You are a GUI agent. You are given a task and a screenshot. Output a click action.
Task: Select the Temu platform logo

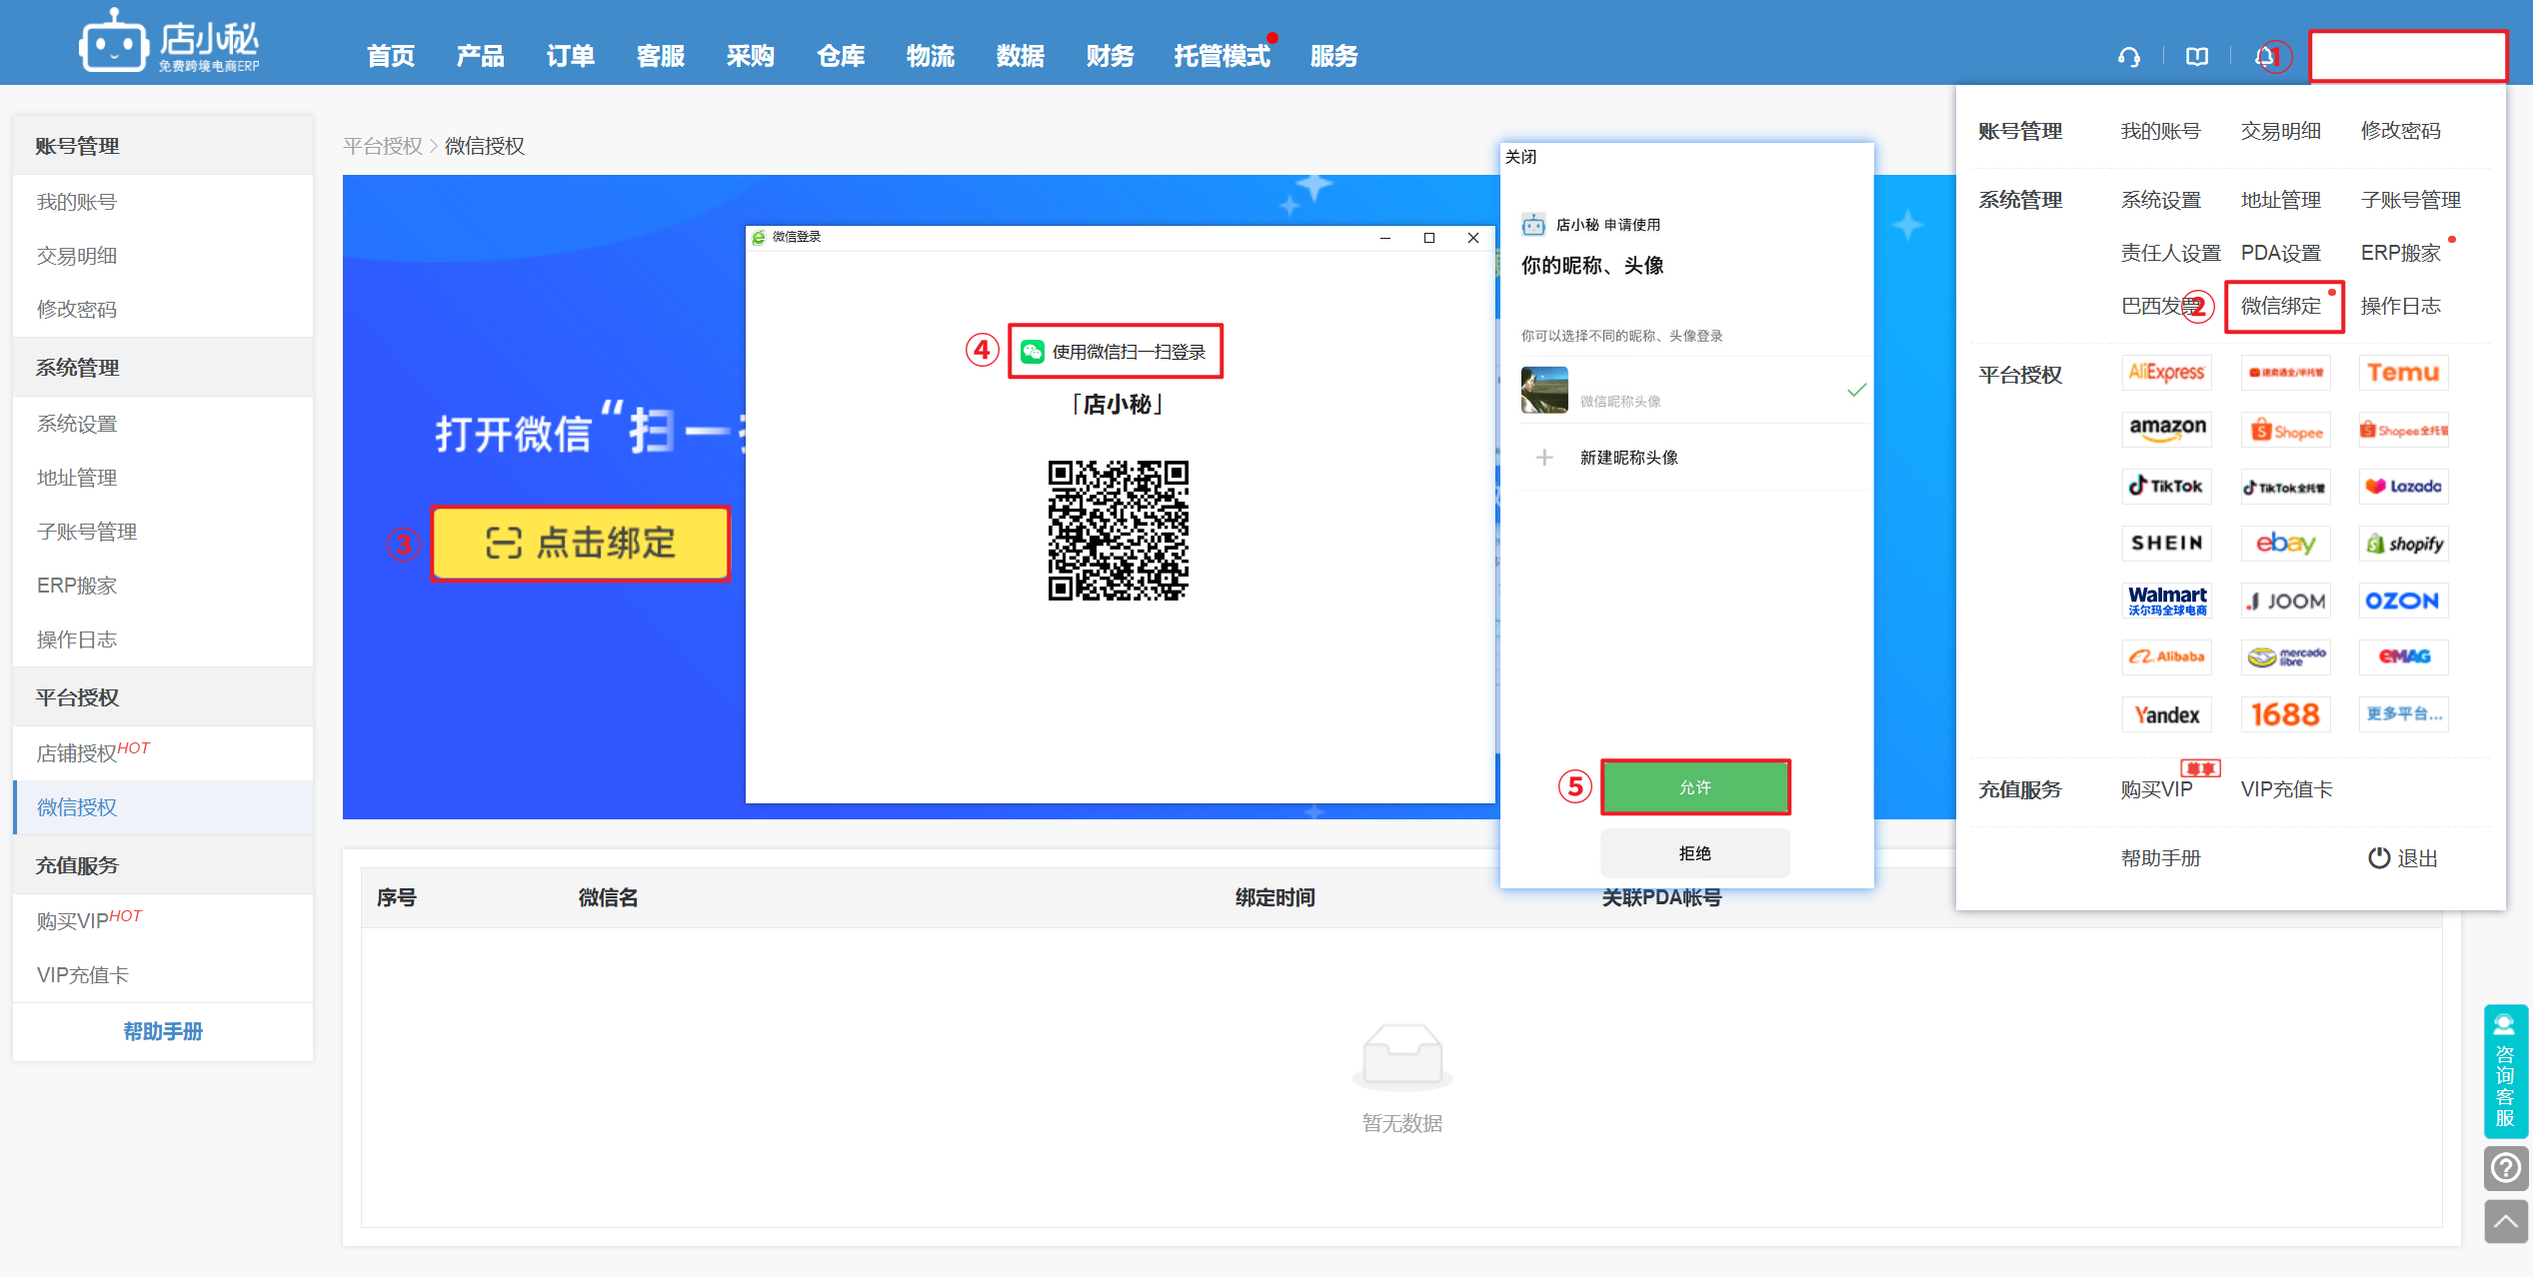click(2402, 373)
